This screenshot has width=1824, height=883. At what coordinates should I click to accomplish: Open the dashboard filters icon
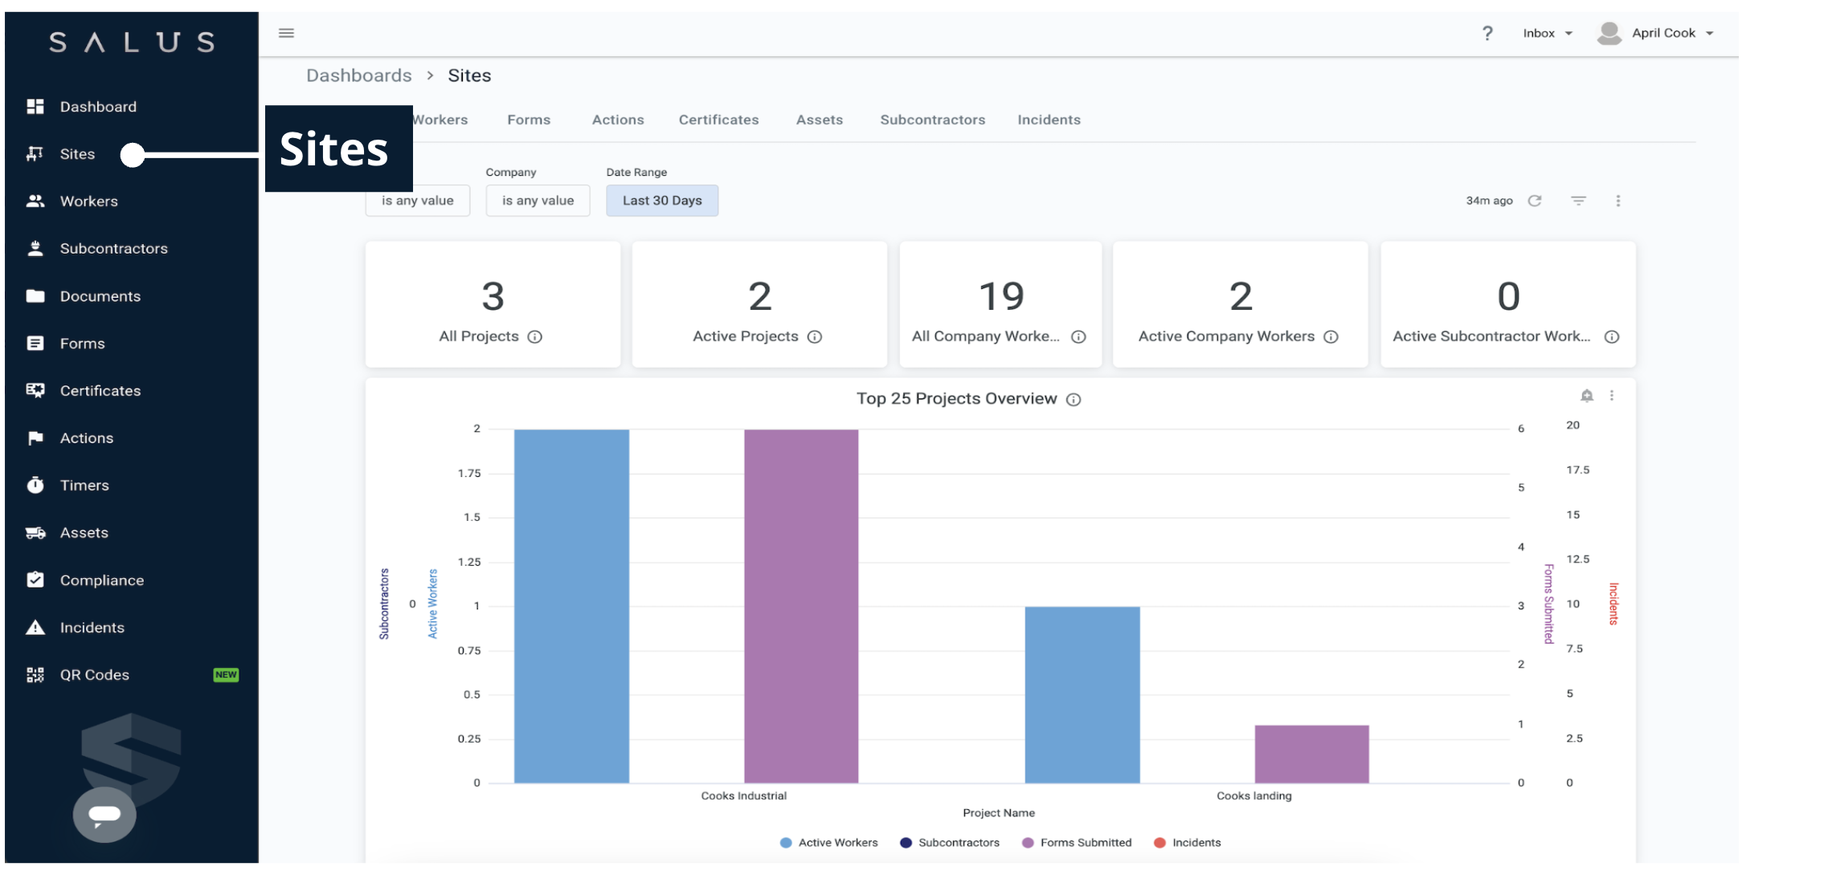coord(1578,201)
